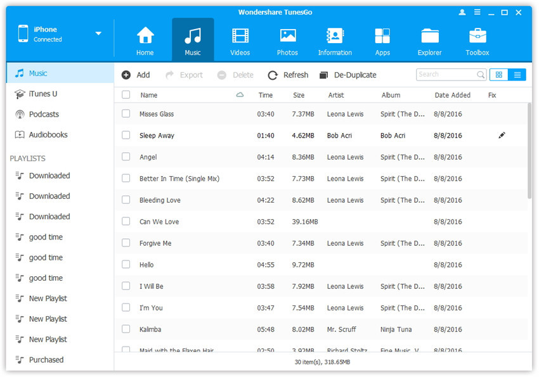Viewport: 539px width, 377px height.
Task: Open the Videos section
Action: point(240,41)
